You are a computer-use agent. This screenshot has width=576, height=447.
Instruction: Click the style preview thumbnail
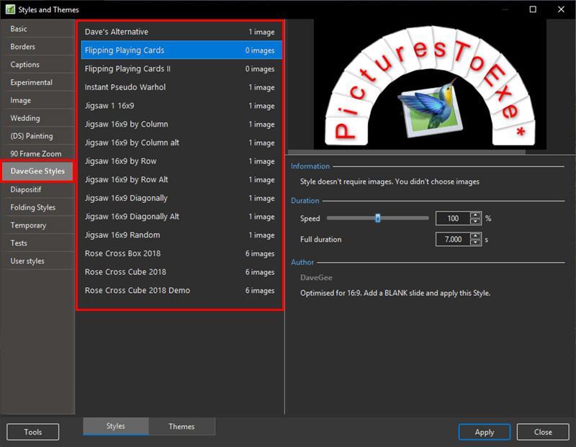click(430, 84)
